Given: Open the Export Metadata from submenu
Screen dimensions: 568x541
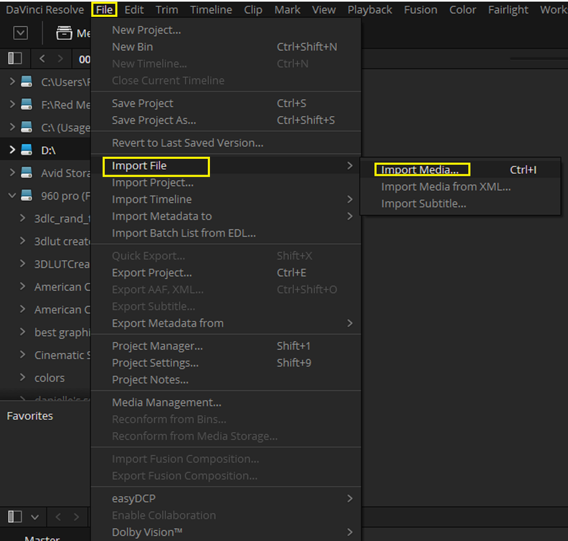Looking at the screenshot, I should click(x=226, y=323).
